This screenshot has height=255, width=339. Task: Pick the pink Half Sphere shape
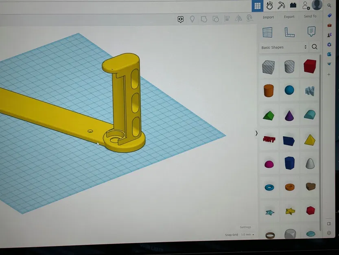coord(269,164)
